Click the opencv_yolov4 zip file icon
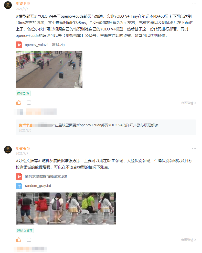The image size is (202, 253). [x=19, y=45]
